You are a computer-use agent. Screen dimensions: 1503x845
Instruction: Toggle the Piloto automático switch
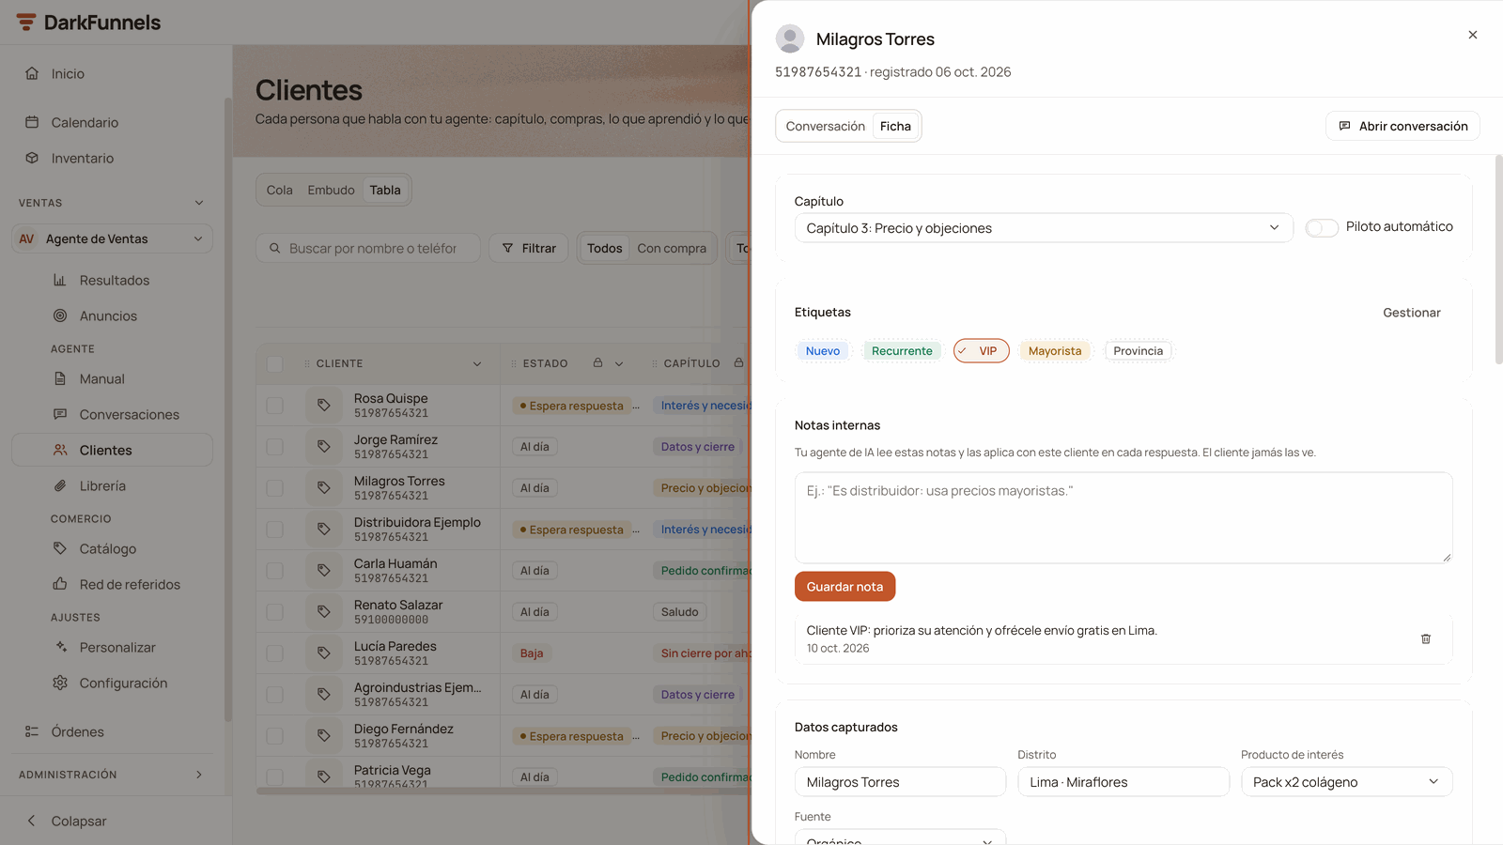click(1322, 228)
